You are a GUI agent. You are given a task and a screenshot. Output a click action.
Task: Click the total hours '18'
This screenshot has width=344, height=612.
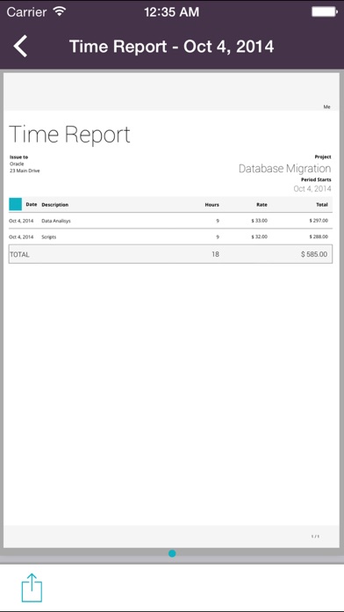click(215, 254)
